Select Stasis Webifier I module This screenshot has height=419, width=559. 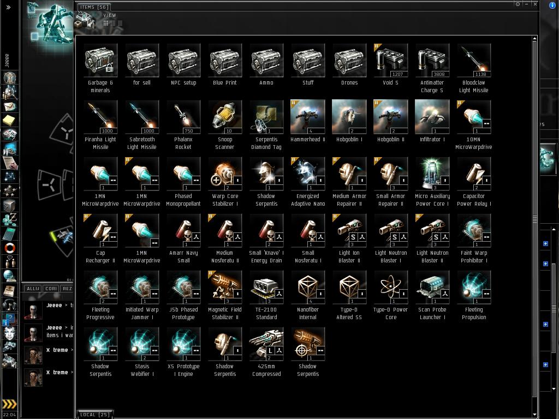point(142,352)
